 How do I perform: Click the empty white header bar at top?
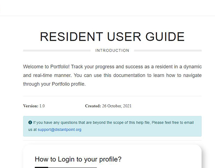[107, 8]
